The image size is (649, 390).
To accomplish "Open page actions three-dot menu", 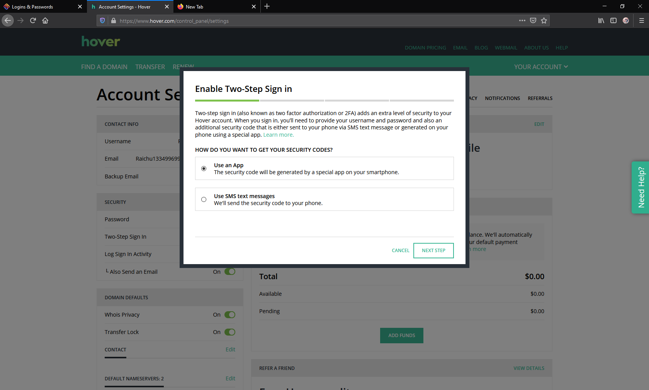I will tap(522, 20).
